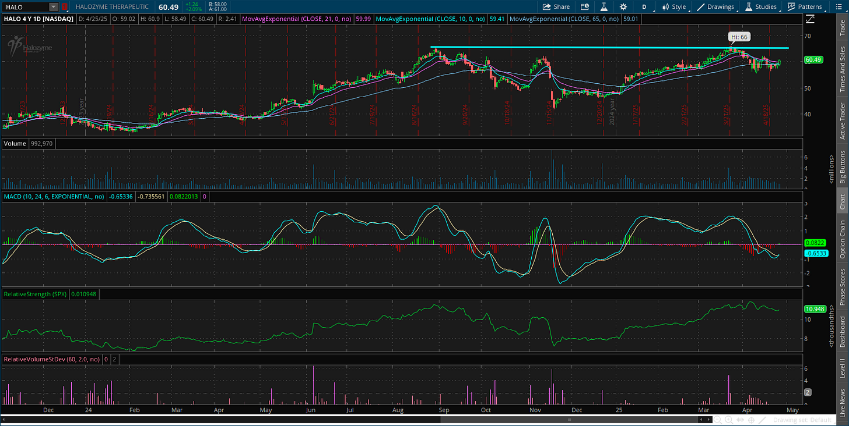Open the Times And Sales sidebar tab
Image resolution: width=849 pixels, height=426 pixels.
click(842, 70)
